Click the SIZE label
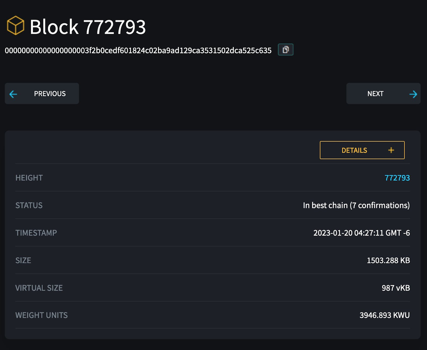The height and width of the screenshot is (350, 427). [23, 260]
